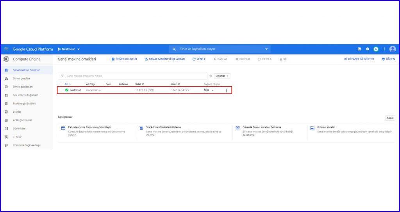Open the help question mark icon
The height and width of the screenshot is (212, 400).
point(368,49)
